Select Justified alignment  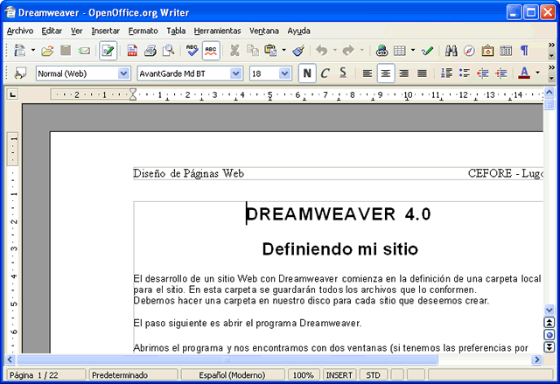422,73
